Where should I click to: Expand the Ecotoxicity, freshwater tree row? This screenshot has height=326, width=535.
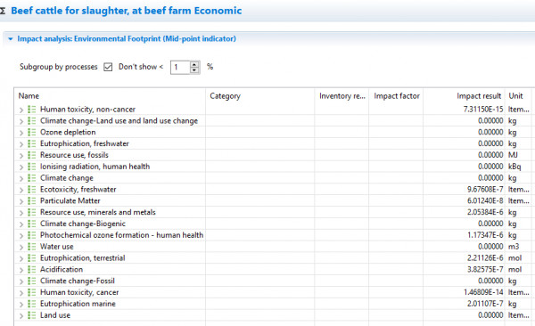tap(21, 190)
